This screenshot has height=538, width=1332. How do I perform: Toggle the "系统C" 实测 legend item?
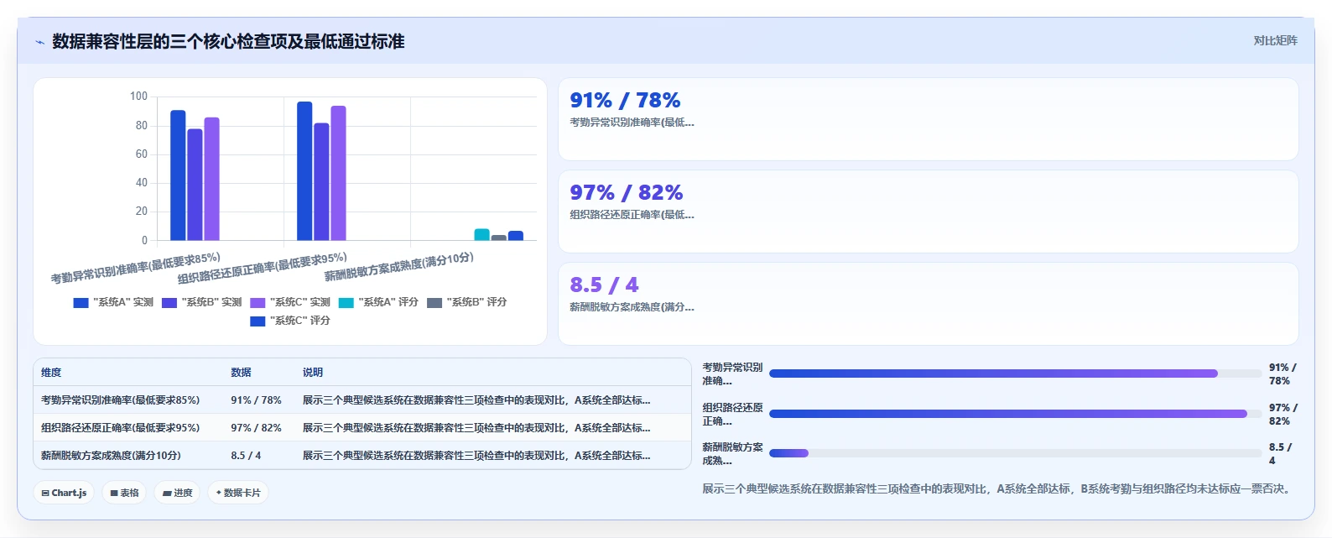tap(290, 302)
